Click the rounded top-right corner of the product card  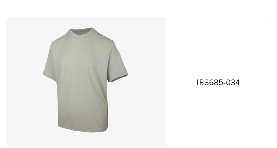[x=268, y=20]
